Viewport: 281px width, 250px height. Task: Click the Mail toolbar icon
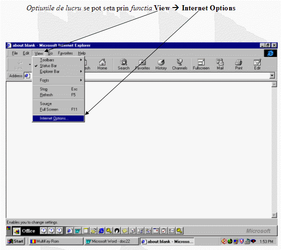coord(220,65)
